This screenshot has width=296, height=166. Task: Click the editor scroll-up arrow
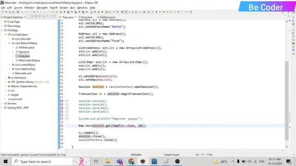tap(287, 22)
